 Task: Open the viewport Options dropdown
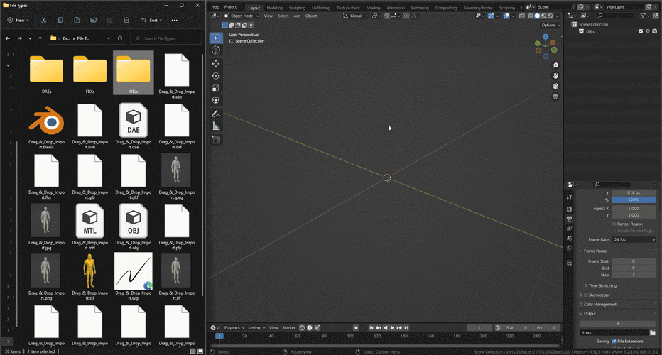[550, 26]
